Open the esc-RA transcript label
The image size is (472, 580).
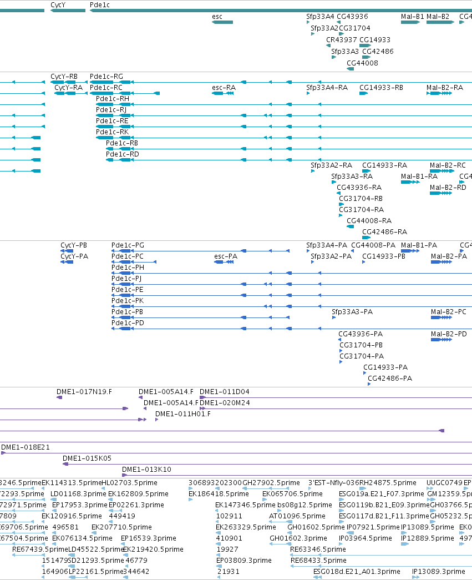(x=224, y=87)
